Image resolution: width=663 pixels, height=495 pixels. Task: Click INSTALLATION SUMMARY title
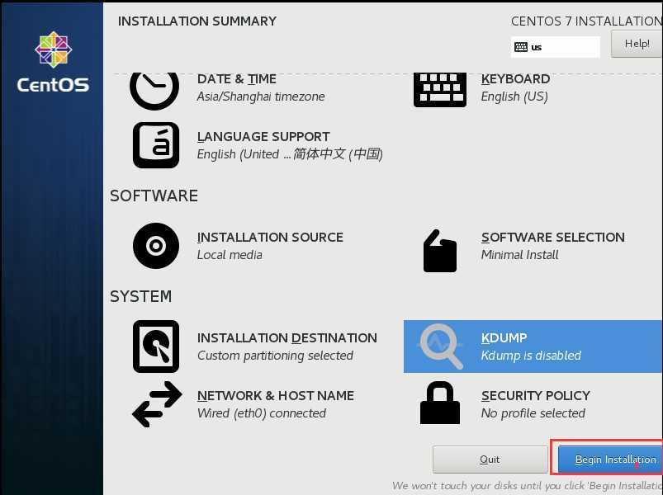coord(197,21)
